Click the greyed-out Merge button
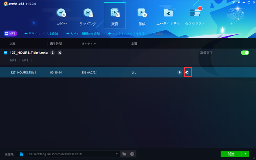 coord(158,34)
